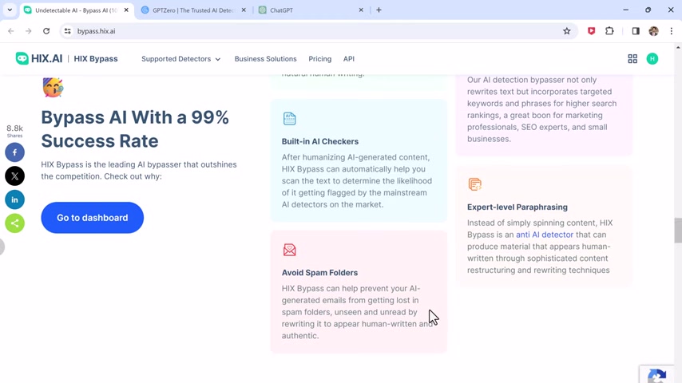The image size is (682, 383).
Task: Open the red shield extension icon
Action: [x=591, y=31]
